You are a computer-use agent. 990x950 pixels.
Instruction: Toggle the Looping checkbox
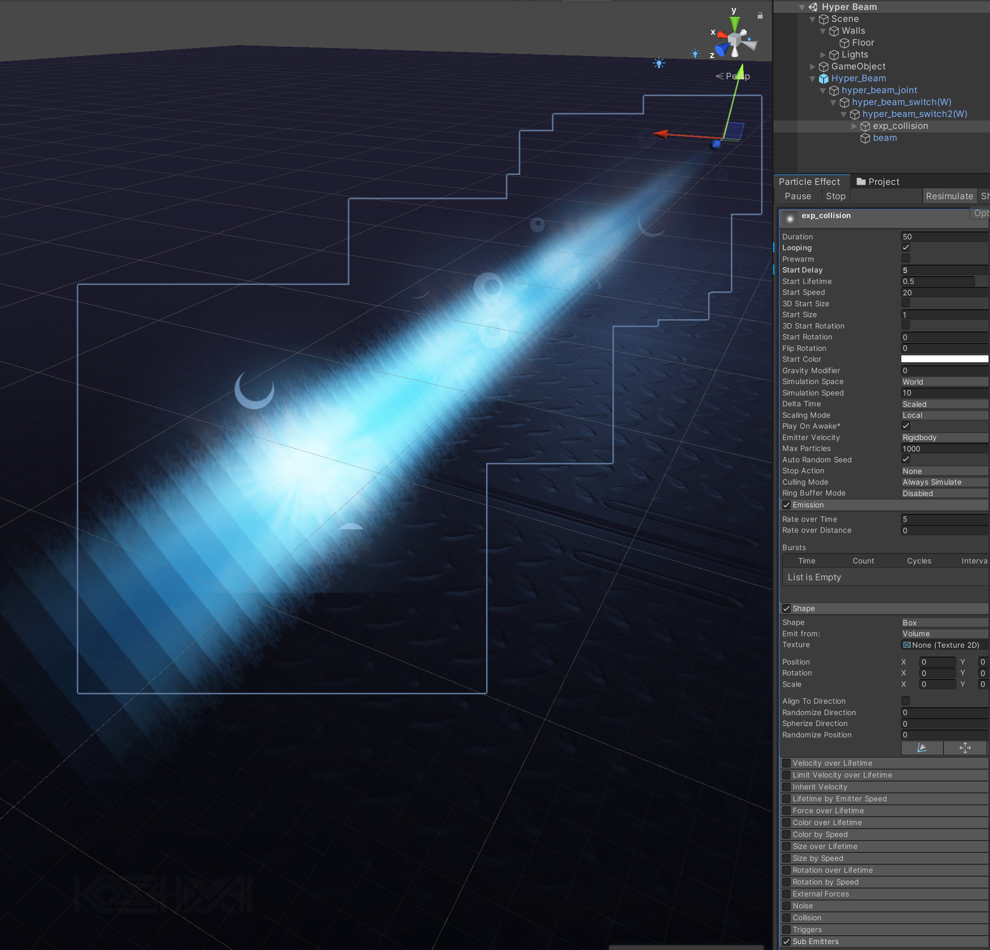[x=906, y=247]
